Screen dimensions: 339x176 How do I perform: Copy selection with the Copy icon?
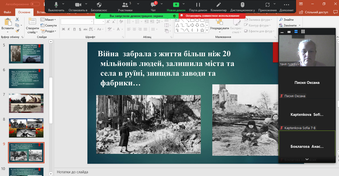(x=17, y=25)
